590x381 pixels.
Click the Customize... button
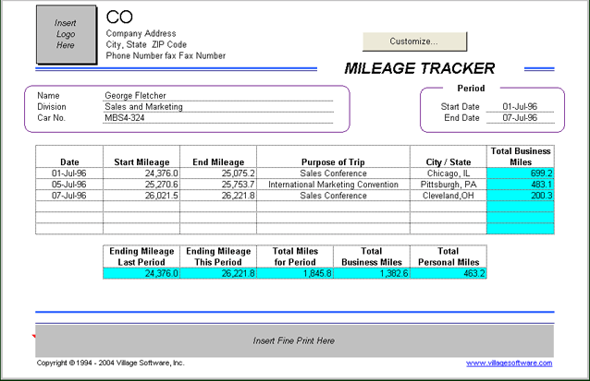tap(413, 42)
